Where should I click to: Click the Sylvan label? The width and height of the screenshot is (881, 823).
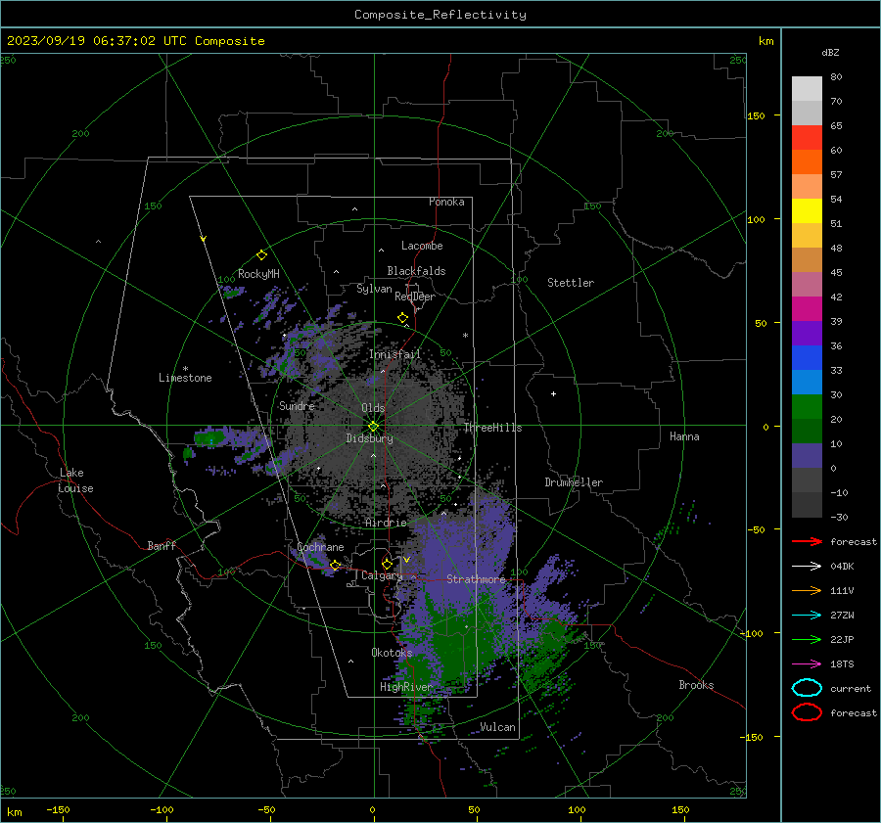[374, 289]
